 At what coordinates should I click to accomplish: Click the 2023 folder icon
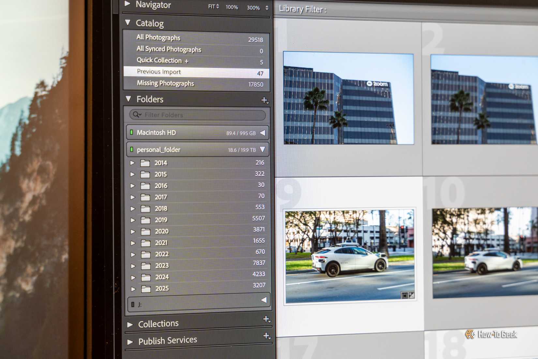coord(146,266)
